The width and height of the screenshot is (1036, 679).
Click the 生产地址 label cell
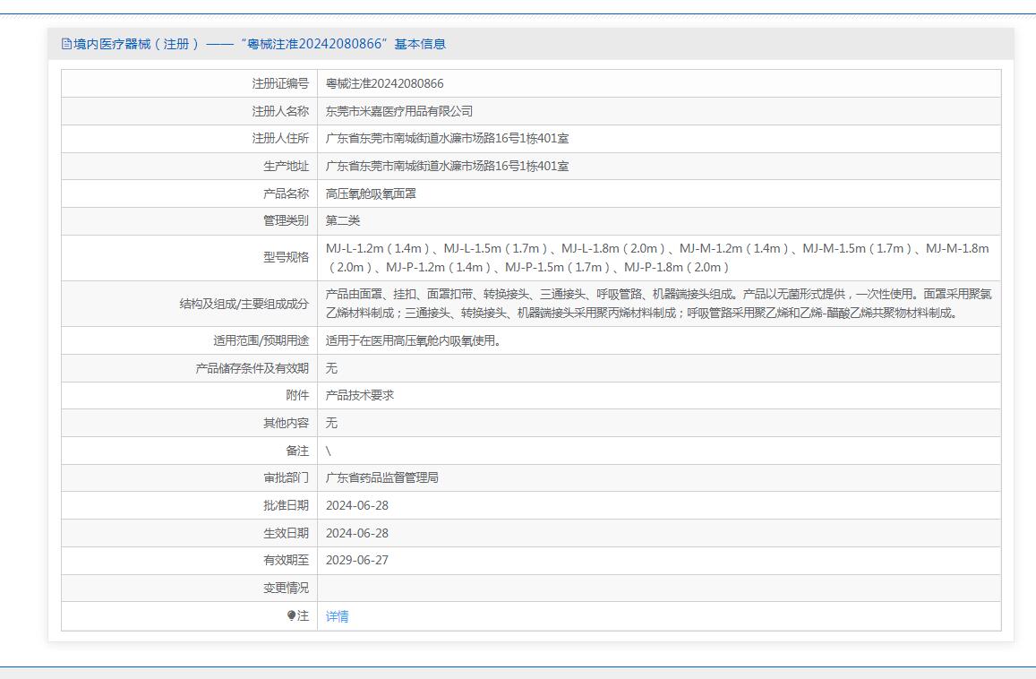pos(190,166)
